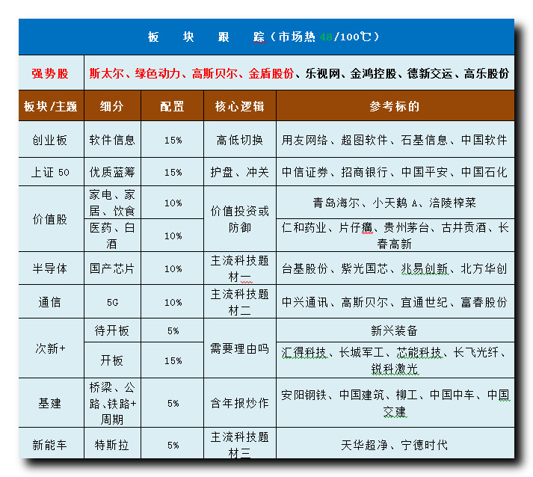
Task: Click the 上证 50 sector cell
Action: [50, 172]
